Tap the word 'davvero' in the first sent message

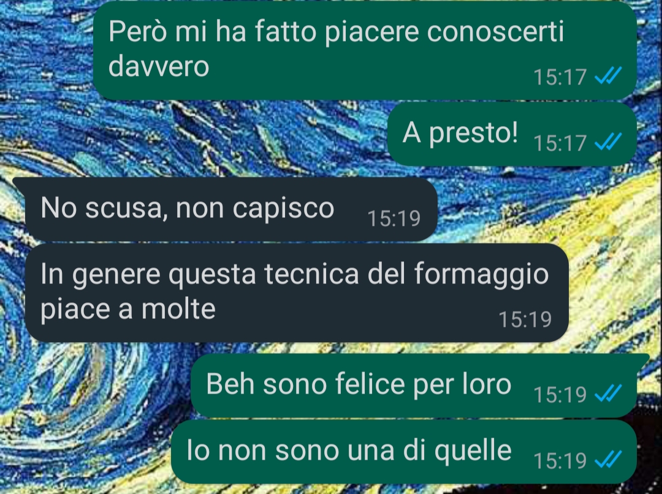point(159,67)
